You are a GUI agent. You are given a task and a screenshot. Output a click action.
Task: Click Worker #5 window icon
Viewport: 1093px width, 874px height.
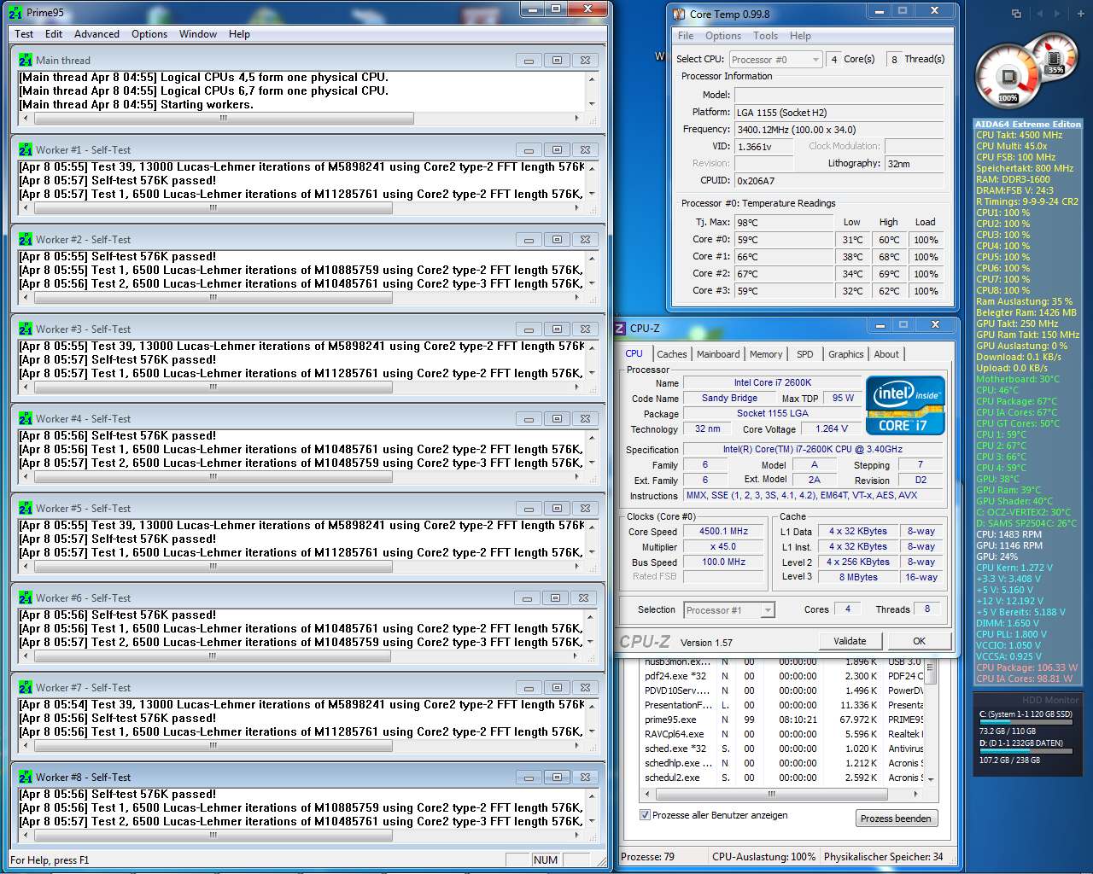(26, 508)
